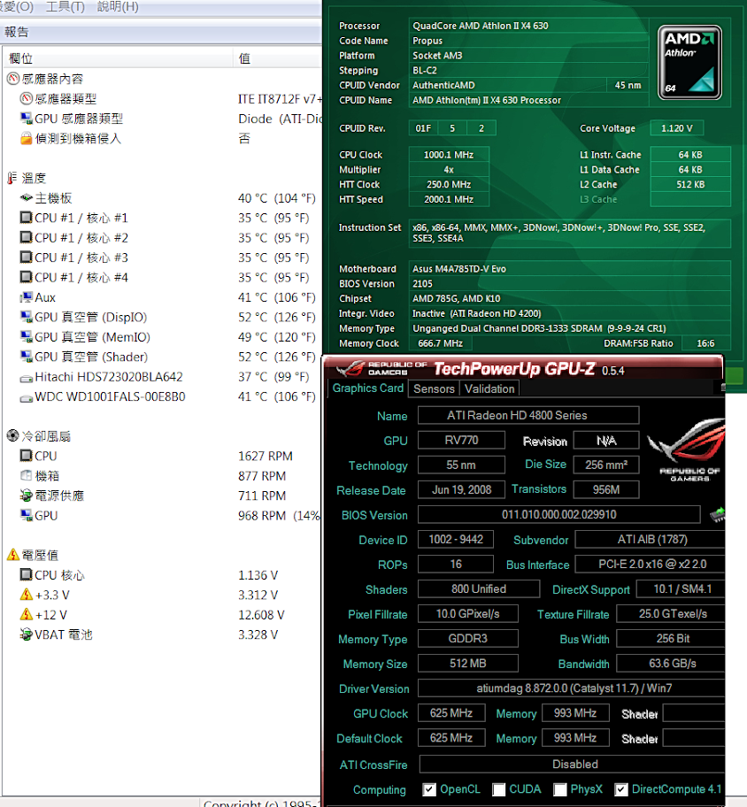Open the 工具(T) menu
Screen dimensions: 747x807
click(65, 7)
